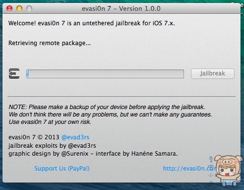Click the jailbreak progress bar
The width and height of the screenshot is (244, 190).
[x=105, y=74]
